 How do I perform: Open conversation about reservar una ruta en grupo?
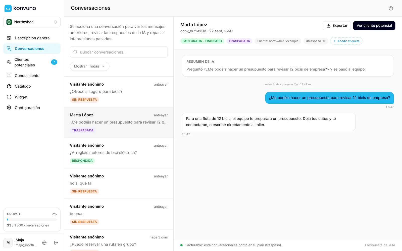[119, 240]
